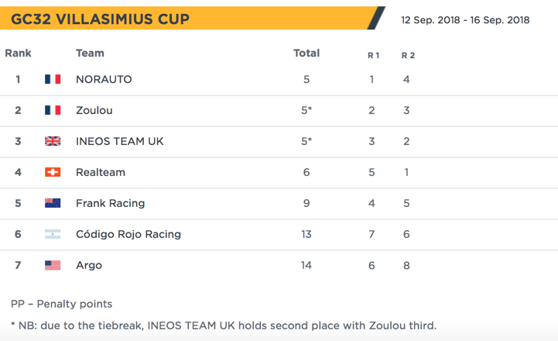Open Frank Racing team entry
Screen dimensions: 558x341
point(111,203)
